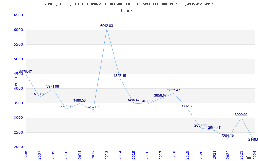Click the 2011 year label on x-axis
This screenshot has width=258, height=161.
pos(80,155)
